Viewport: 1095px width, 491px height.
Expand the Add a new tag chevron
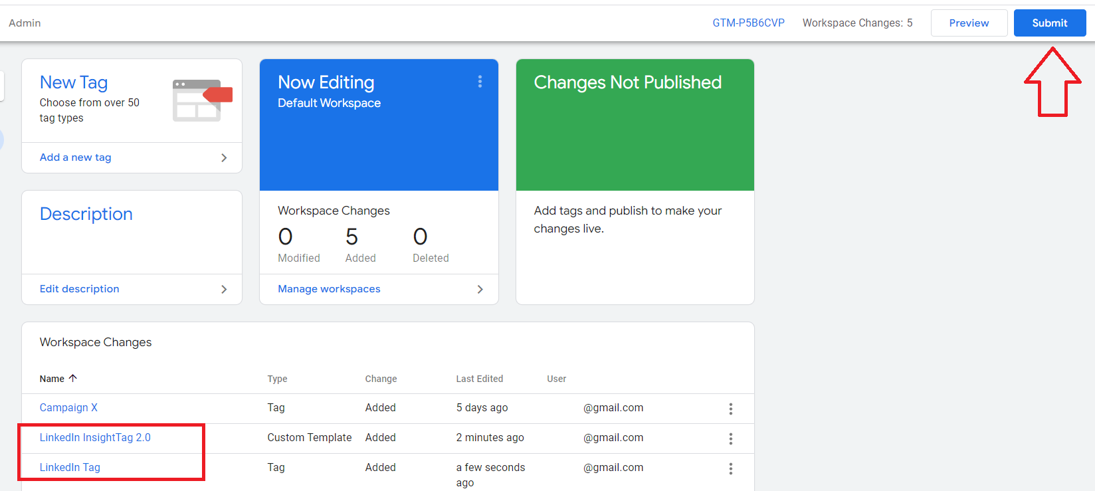224,157
